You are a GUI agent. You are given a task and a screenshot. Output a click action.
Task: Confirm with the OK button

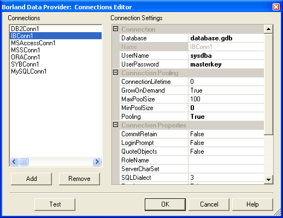[165, 204]
